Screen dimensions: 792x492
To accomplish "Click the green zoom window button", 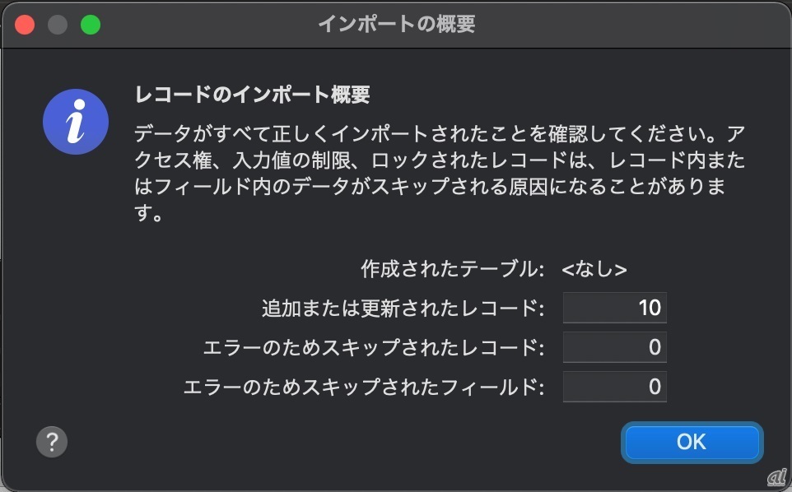I will 90,24.
